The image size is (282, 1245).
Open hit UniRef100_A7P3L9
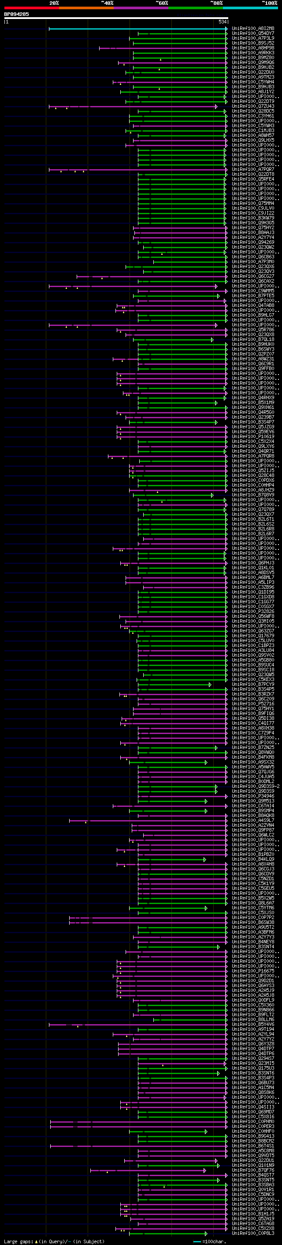tap(253, 39)
